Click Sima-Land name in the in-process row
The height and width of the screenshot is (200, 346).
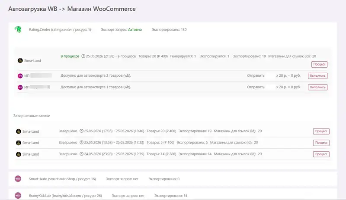coord(32,60)
